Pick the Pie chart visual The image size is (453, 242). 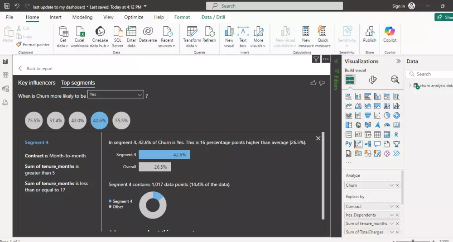point(387,116)
